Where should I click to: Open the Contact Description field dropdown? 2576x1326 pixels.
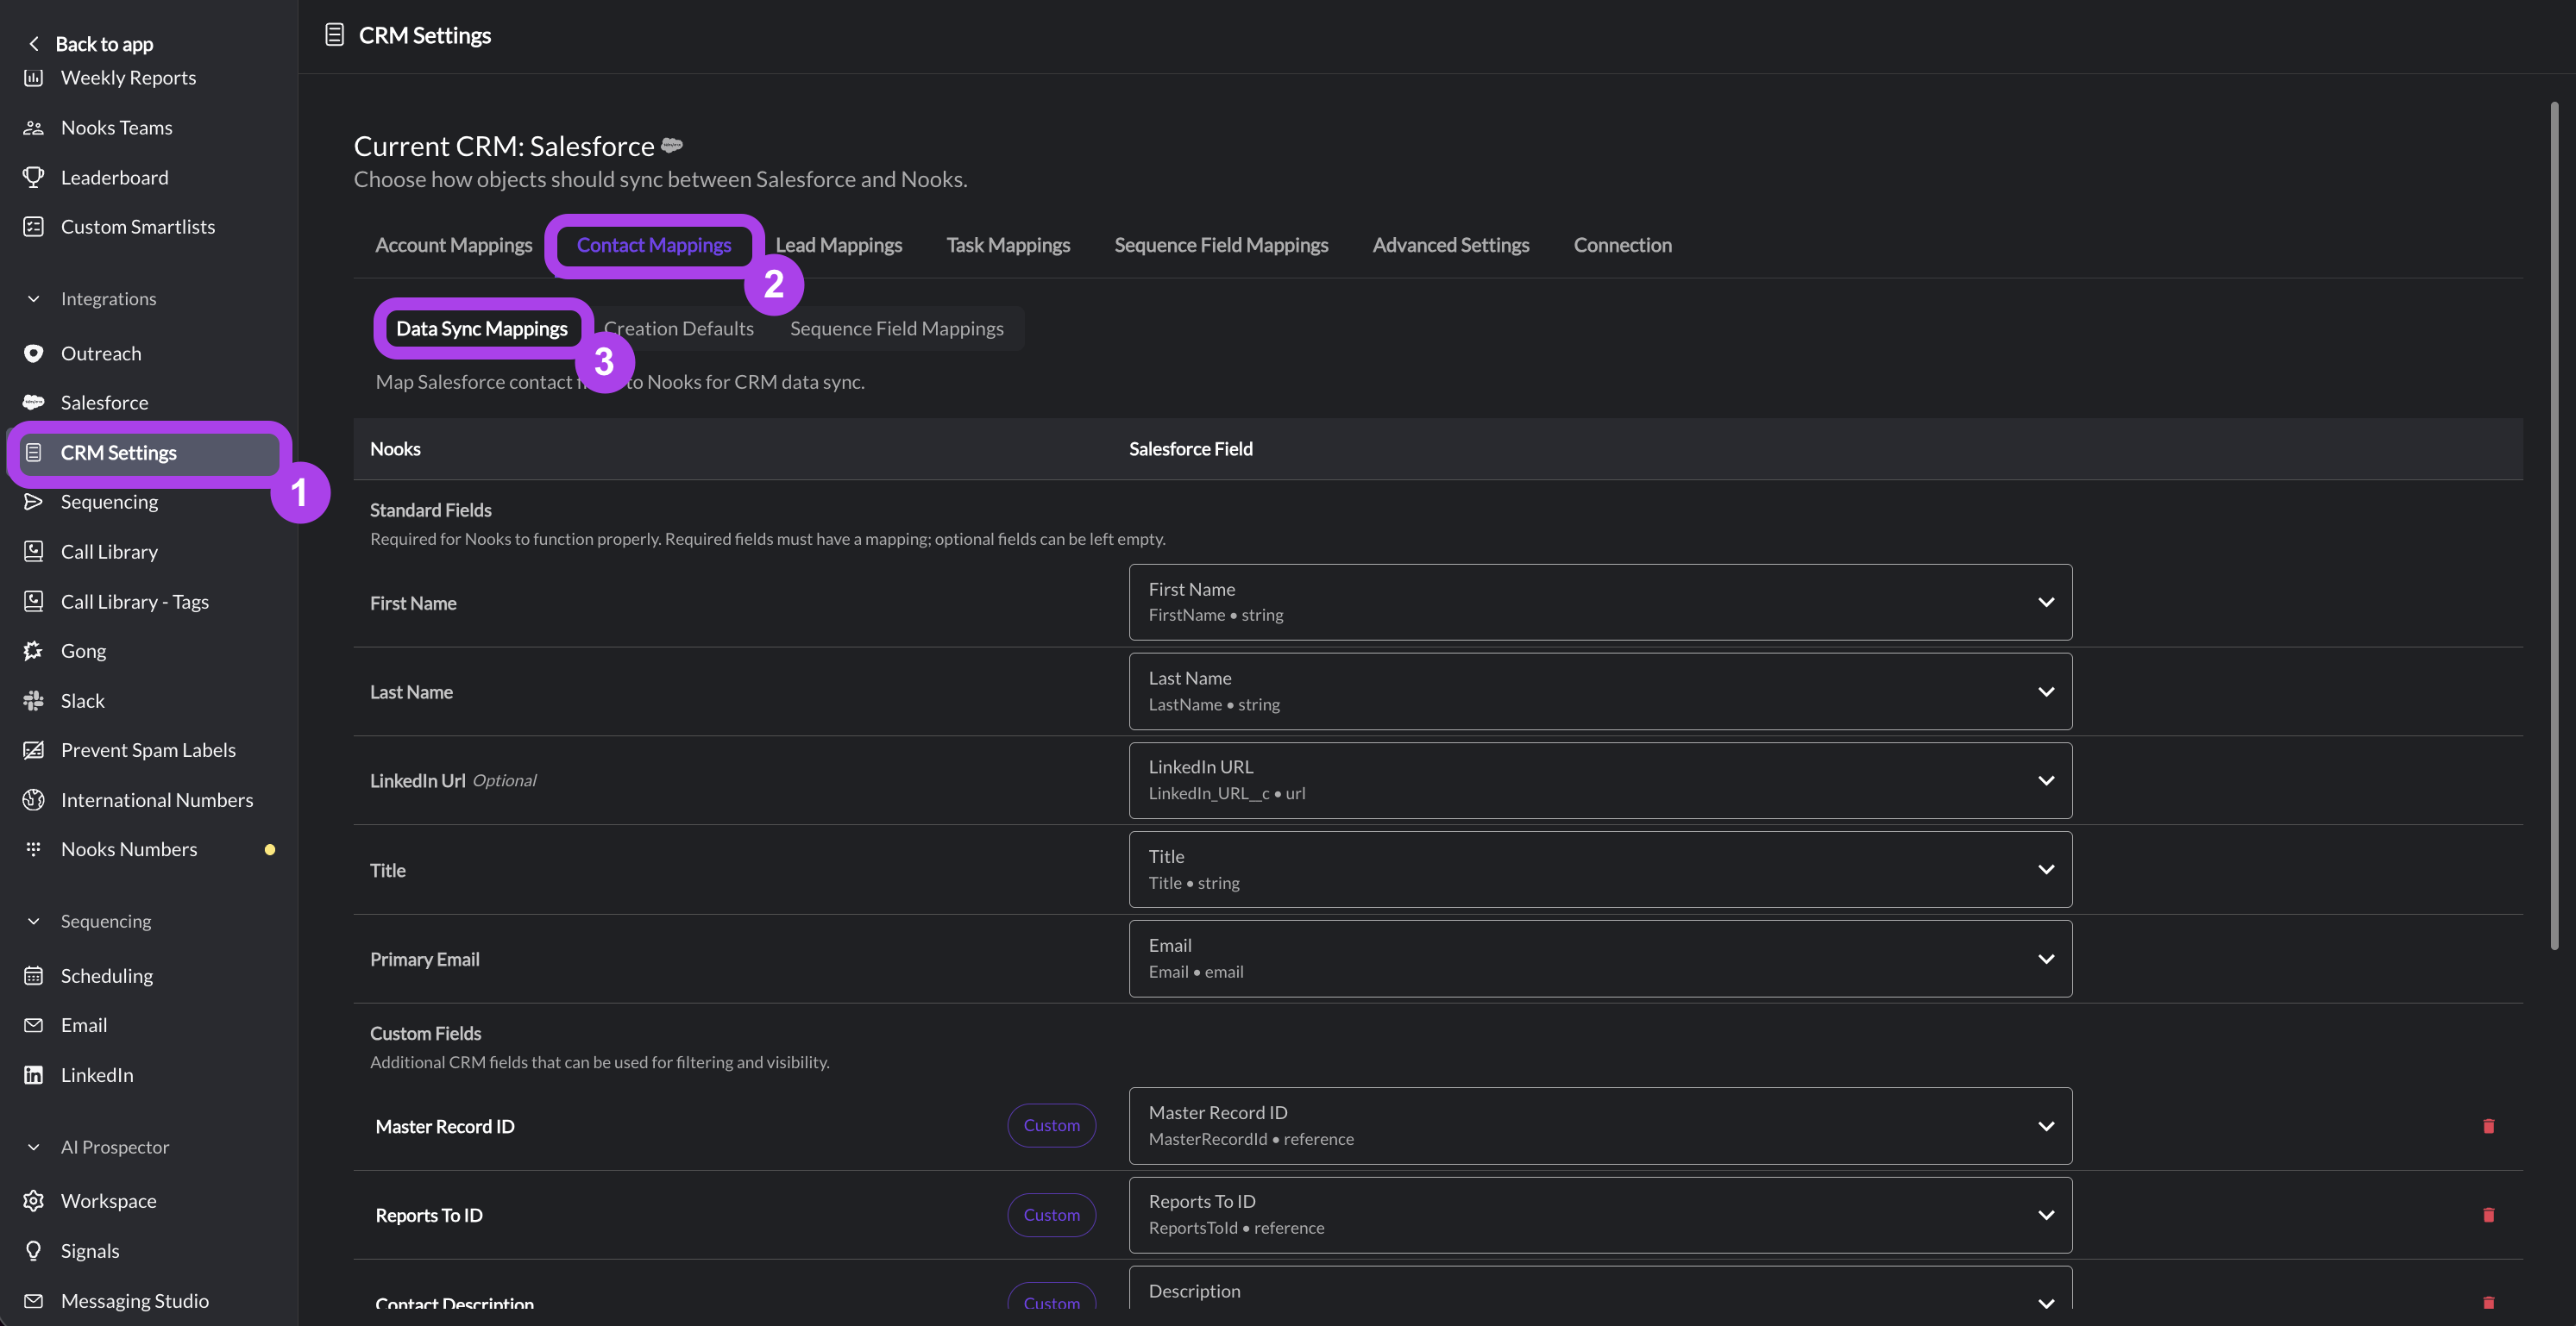(x=1600, y=1289)
